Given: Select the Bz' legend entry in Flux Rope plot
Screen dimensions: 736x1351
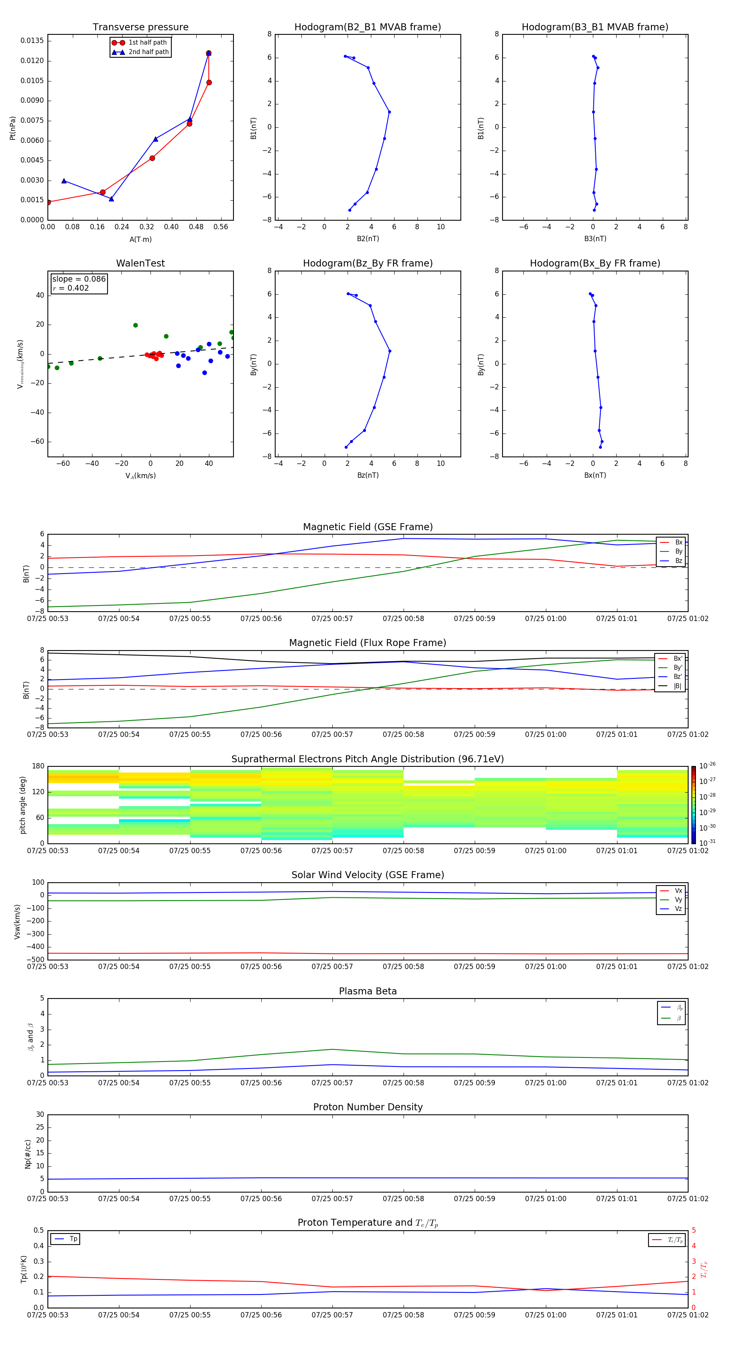Looking at the screenshot, I should (671, 677).
